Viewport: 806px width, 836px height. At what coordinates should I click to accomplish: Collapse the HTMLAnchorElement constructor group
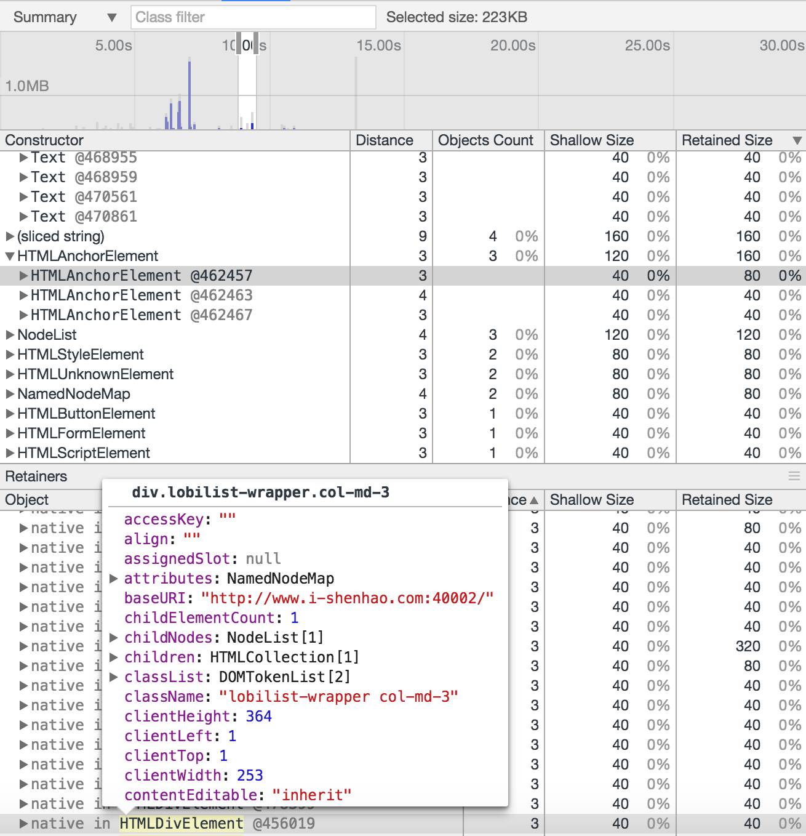(x=10, y=256)
